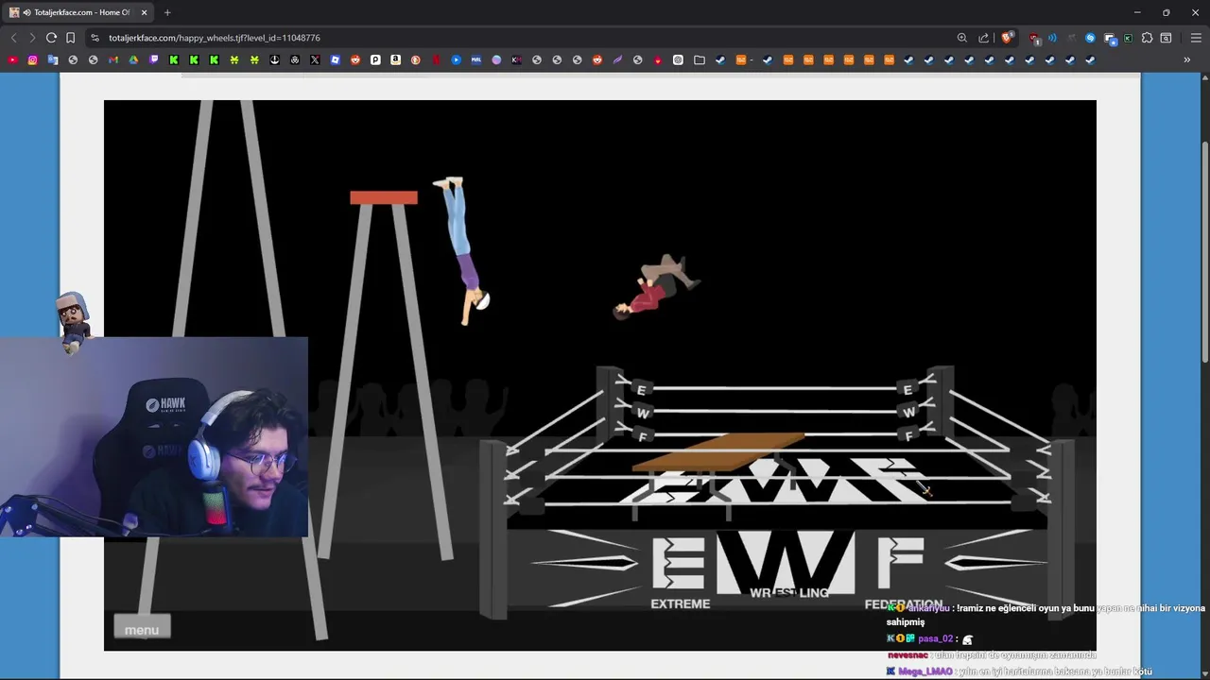Toggle the browser sidebar panel icon
The width and height of the screenshot is (1210, 680).
click(x=1166, y=38)
